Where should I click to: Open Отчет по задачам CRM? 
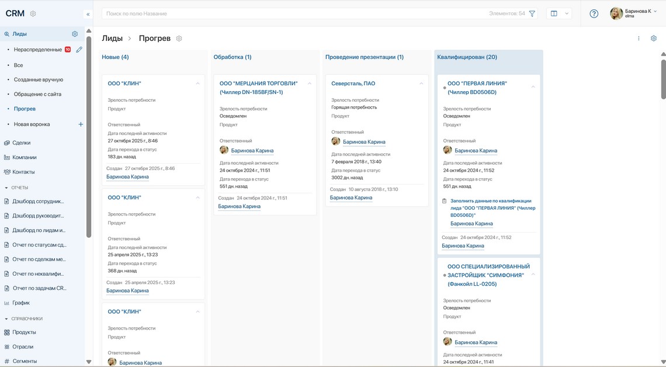40,289
